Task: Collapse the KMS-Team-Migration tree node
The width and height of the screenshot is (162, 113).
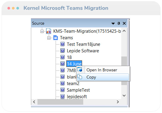Action: 42,31
